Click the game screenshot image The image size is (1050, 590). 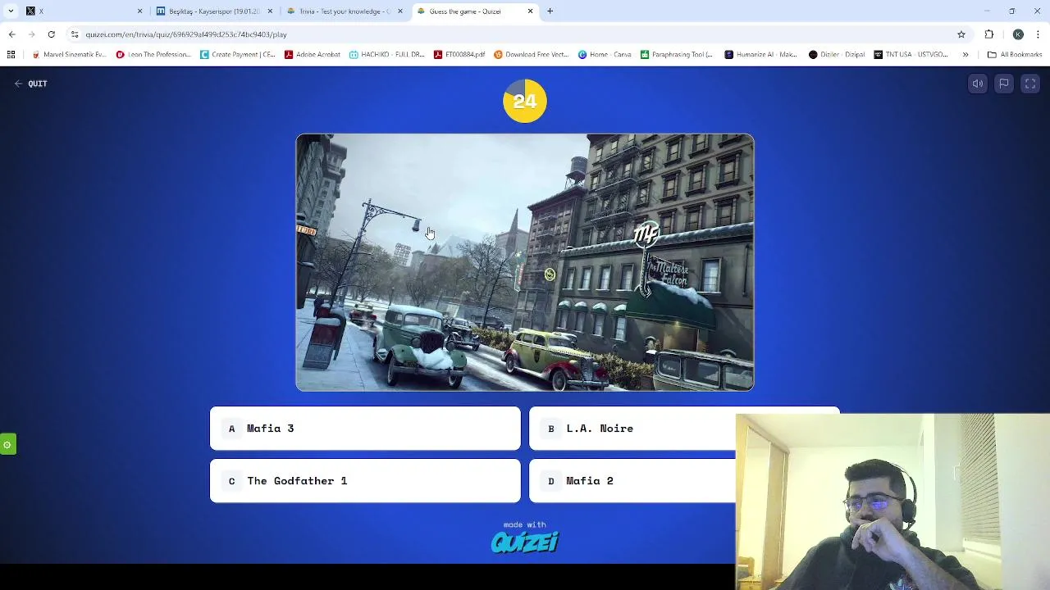[525, 262]
